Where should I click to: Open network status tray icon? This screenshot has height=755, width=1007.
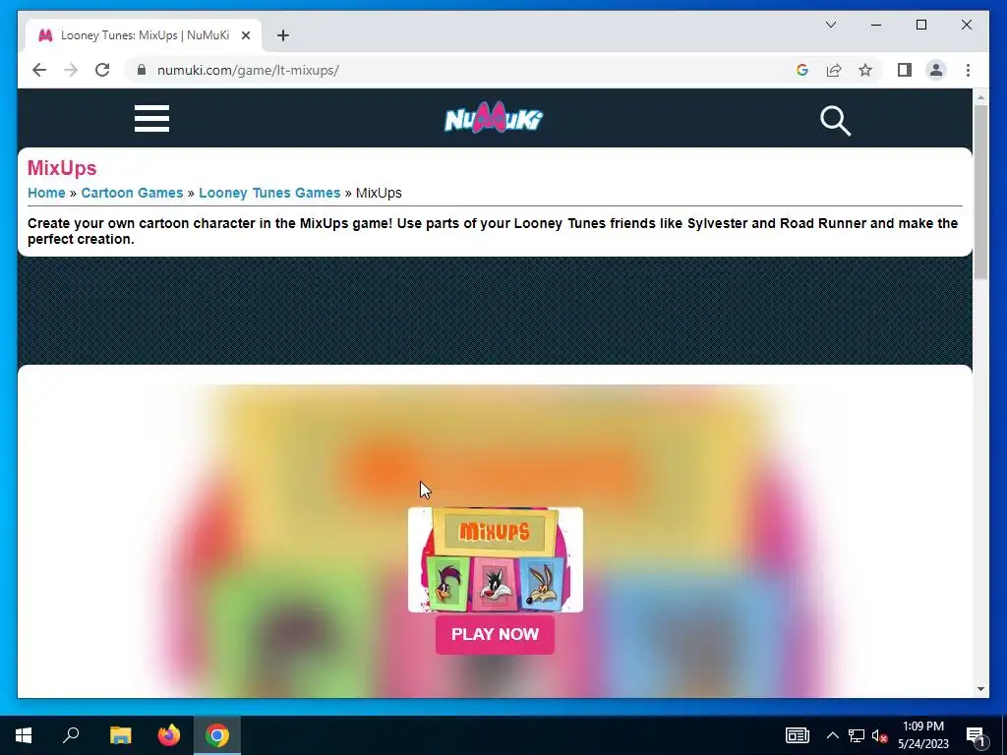pos(856,735)
